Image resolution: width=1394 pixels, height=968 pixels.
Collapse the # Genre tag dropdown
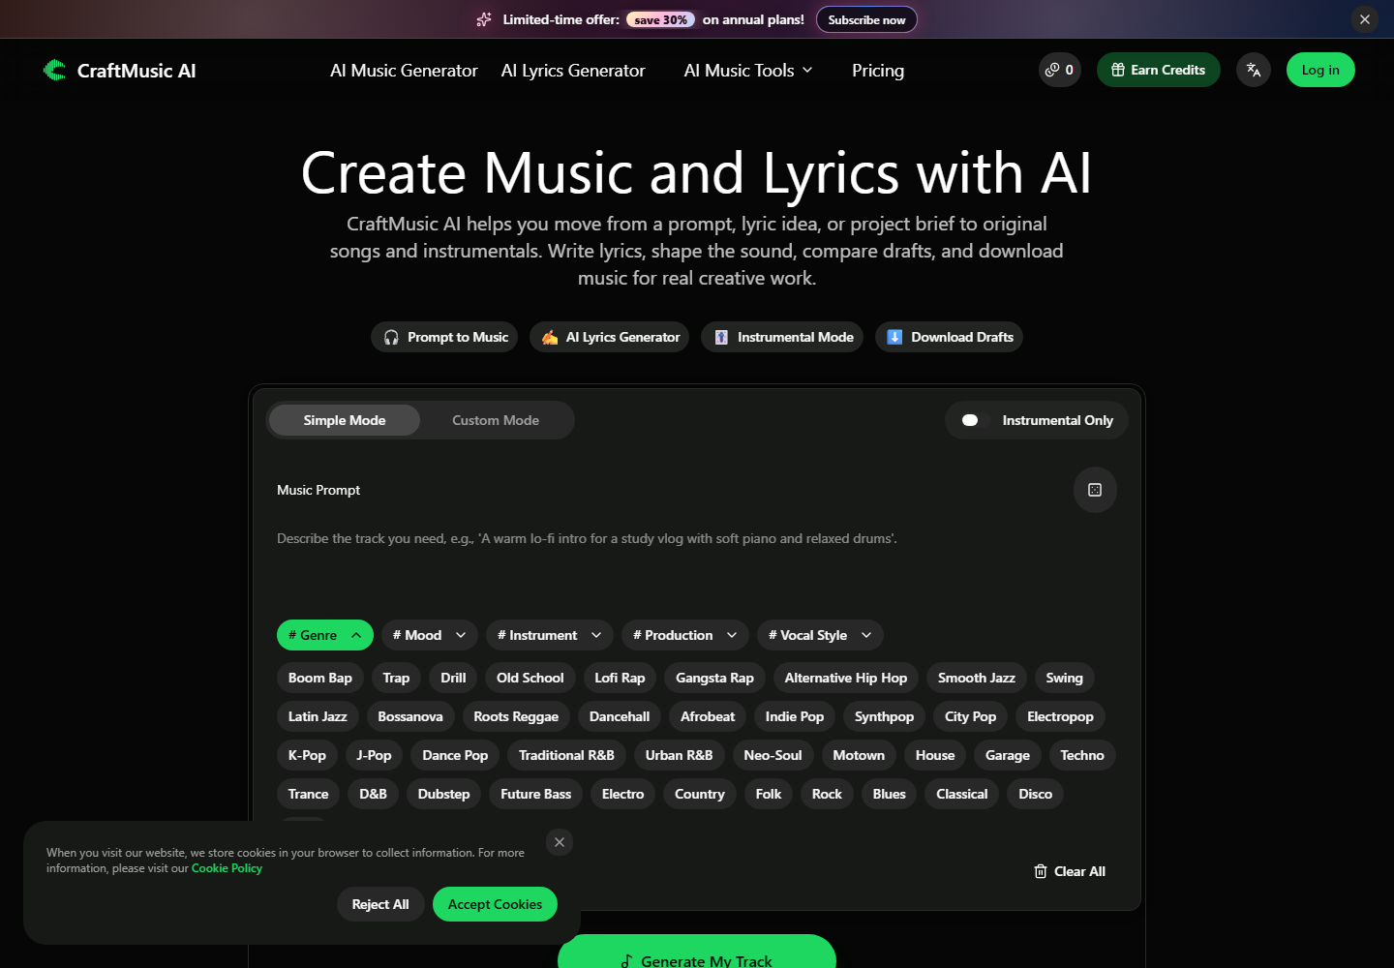click(325, 635)
